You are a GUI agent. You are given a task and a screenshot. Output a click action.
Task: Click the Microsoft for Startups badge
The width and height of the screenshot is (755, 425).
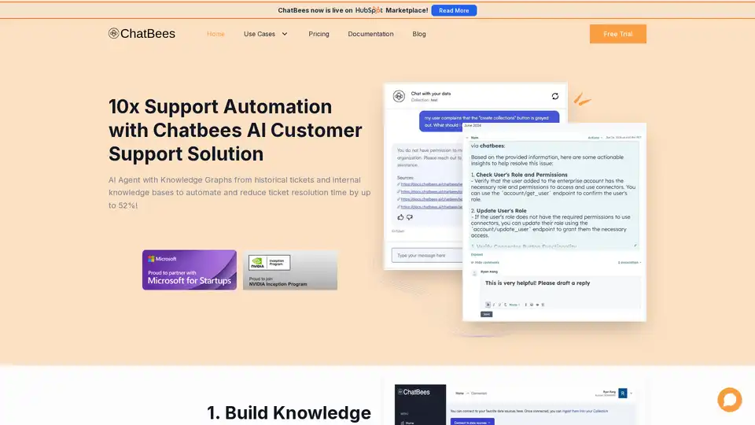click(190, 270)
